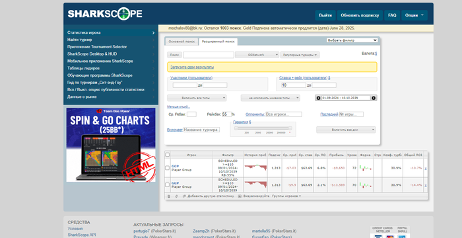The width and height of the screenshot is (462, 238).
Task: Open the 'Включить все типы' dropdown
Action: pyautogui.click(x=197, y=98)
